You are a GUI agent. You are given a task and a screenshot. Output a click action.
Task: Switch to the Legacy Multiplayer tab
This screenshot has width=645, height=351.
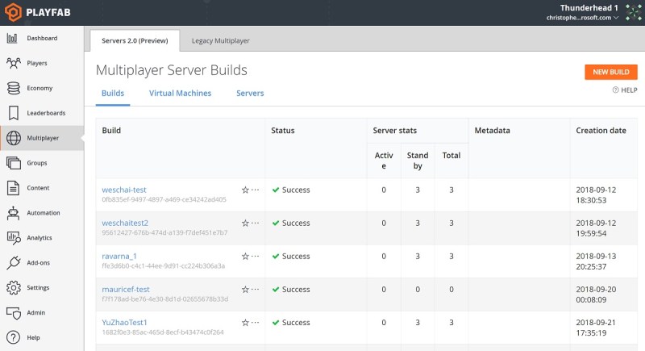click(x=220, y=40)
